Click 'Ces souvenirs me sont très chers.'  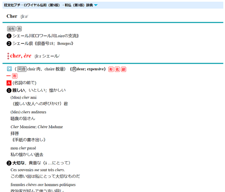[x=37, y=170]
